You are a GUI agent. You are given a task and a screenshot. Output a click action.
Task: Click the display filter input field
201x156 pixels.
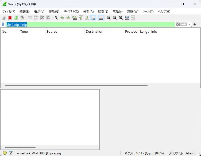coord(90,24)
